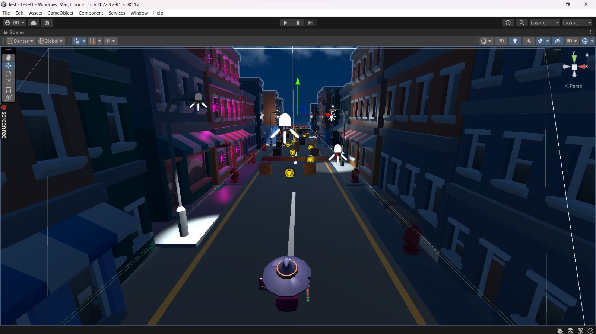Expand the gizmos options arrow
Screen dimensions: 596x334
tap(592, 41)
